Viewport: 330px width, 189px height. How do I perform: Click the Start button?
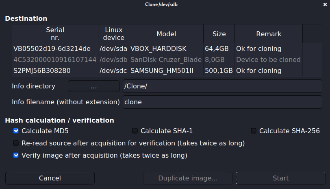pyautogui.click(x=280, y=178)
